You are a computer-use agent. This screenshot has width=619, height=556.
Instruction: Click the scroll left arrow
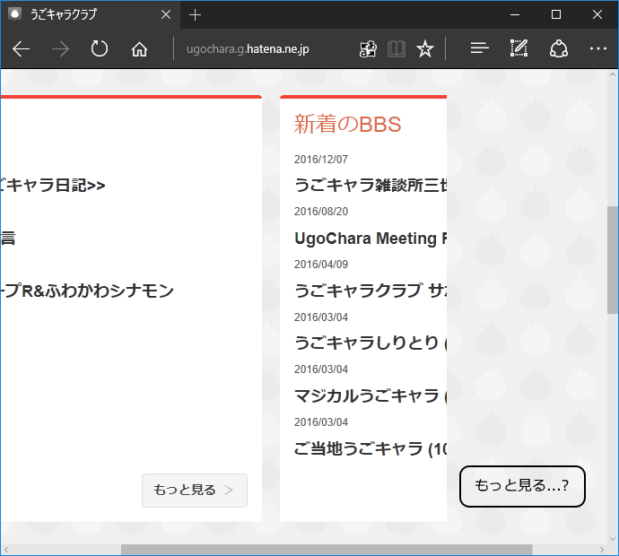pos(6,550)
